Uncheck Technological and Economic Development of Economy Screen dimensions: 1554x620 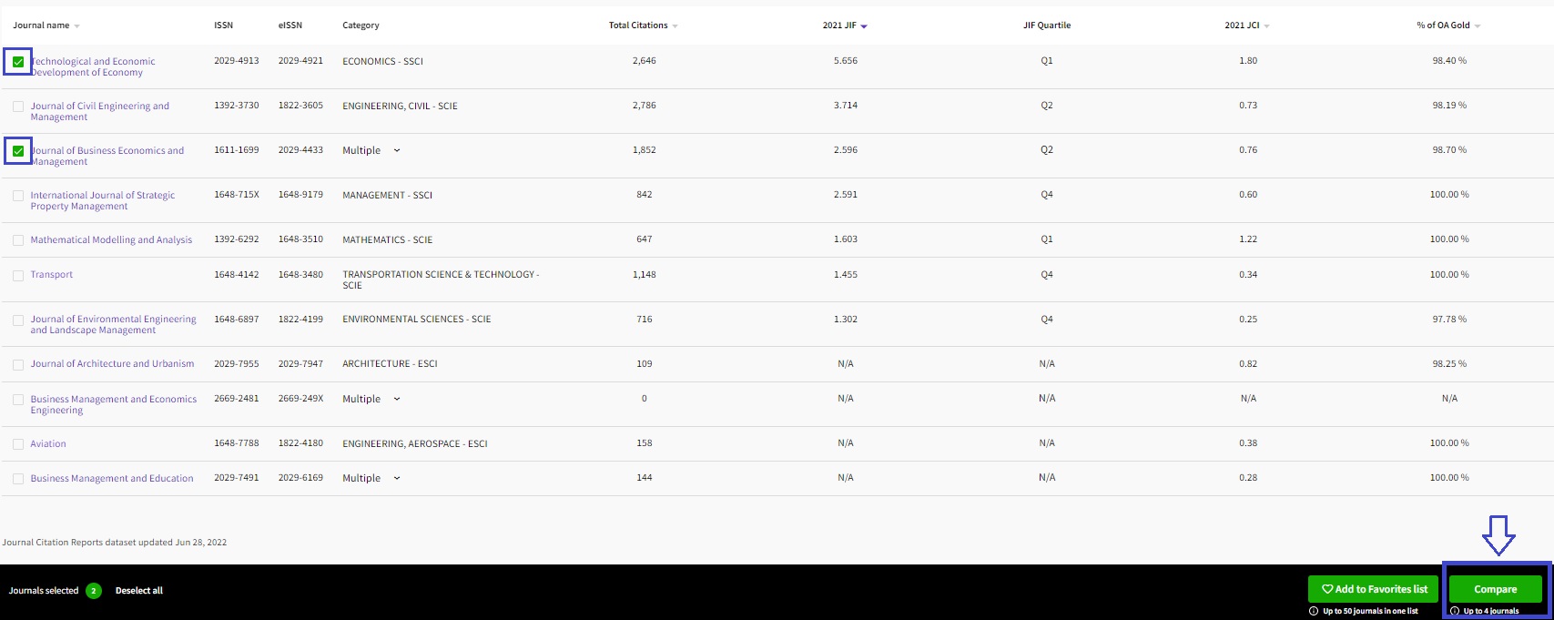18,62
